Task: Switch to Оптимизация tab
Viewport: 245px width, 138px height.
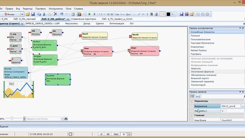Action: (x=117, y=23)
